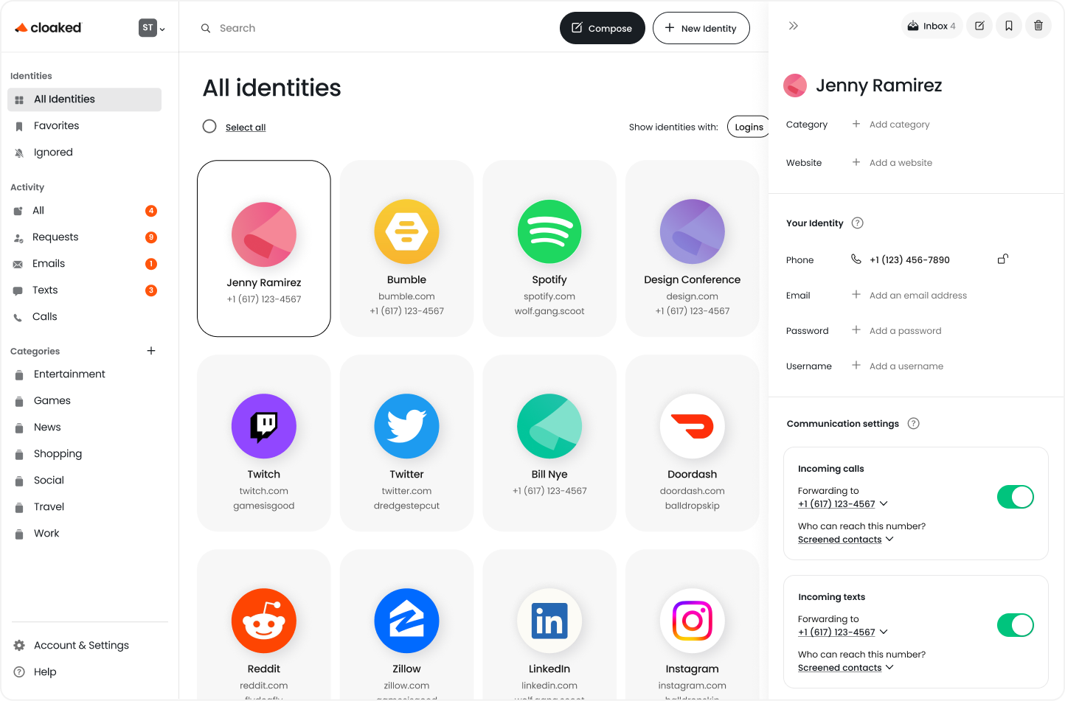This screenshot has height=701, width=1065.
Task: Expand Incoming calls forwarding number dropdown
Action: 843,504
